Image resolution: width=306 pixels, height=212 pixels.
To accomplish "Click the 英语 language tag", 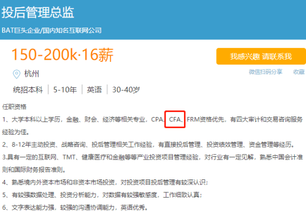I will pyautogui.click(x=94, y=90).
